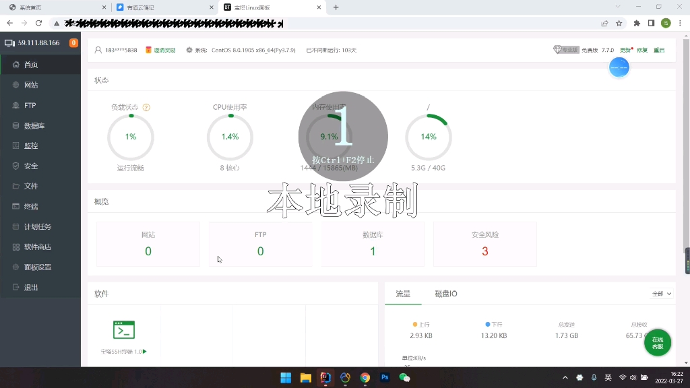Screen dimensions: 690x388
Task: Expand the 全部 network dropdown
Action: point(662,294)
